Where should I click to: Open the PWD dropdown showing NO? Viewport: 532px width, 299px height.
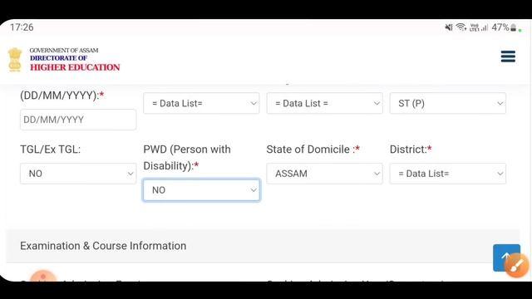click(x=201, y=190)
